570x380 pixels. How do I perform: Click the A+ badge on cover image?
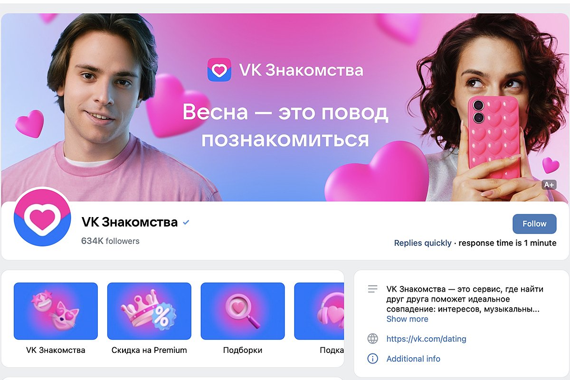click(549, 185)
